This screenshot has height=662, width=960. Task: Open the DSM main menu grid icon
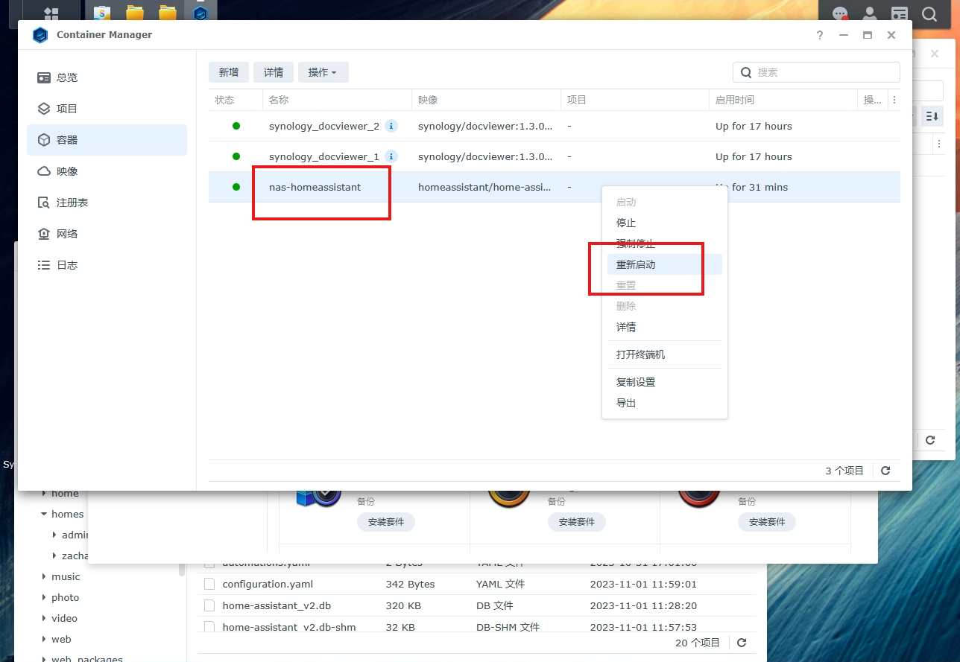51,13
